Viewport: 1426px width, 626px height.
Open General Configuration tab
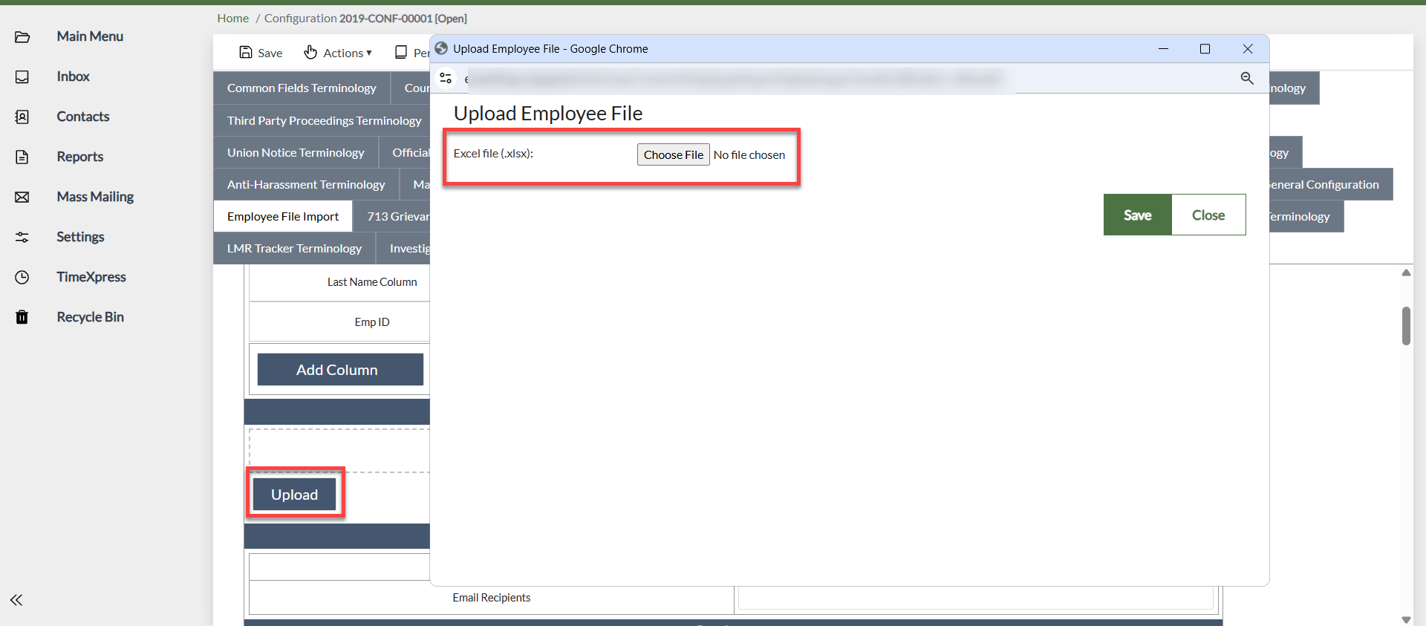click(x=1329, y=184)
